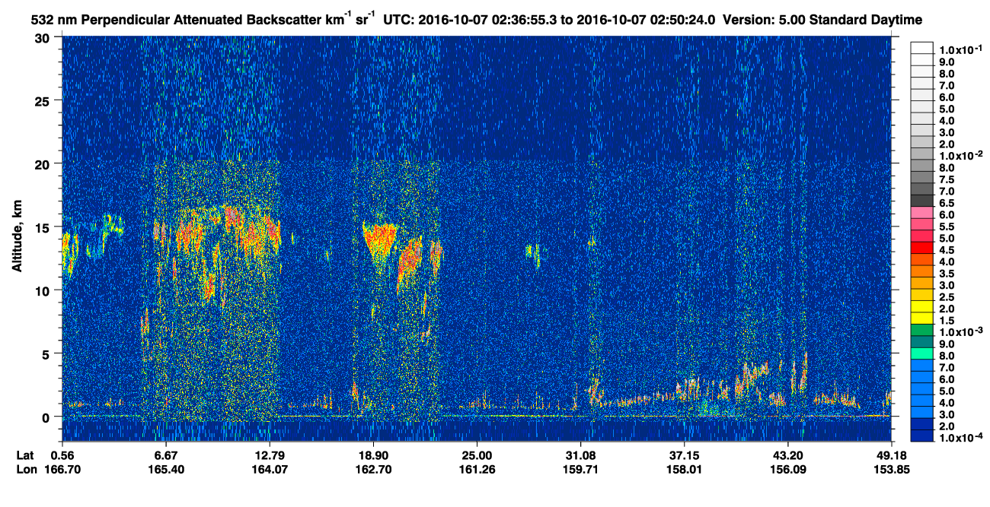The height and width of the screenshot is (507, 990).
Task: Click the colorbar label 5.5
Action: 947,227
